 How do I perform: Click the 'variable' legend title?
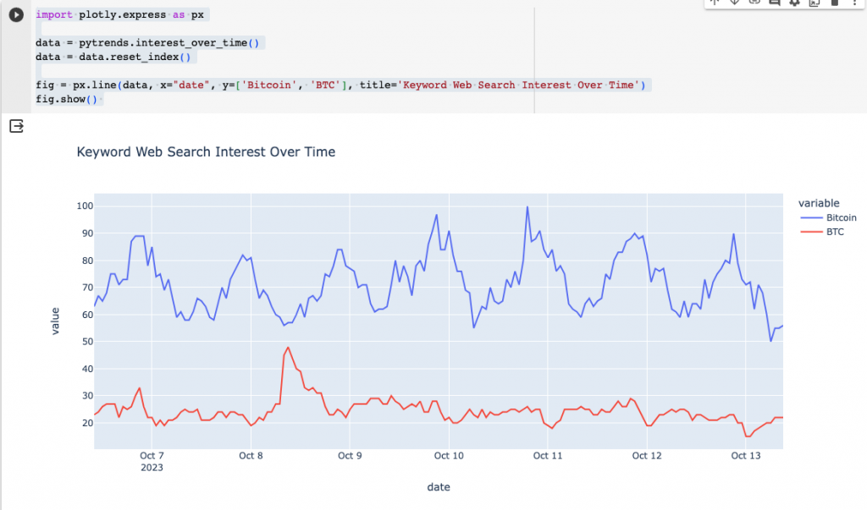819,203
